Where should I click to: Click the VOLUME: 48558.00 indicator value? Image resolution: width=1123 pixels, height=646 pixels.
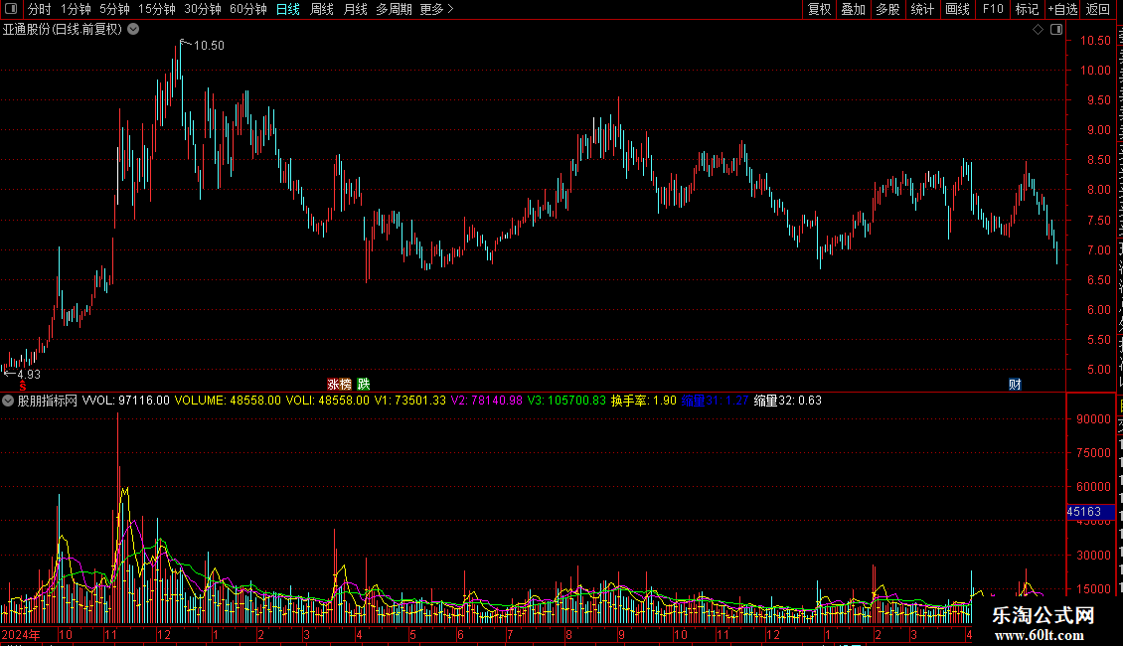(228, 401)
